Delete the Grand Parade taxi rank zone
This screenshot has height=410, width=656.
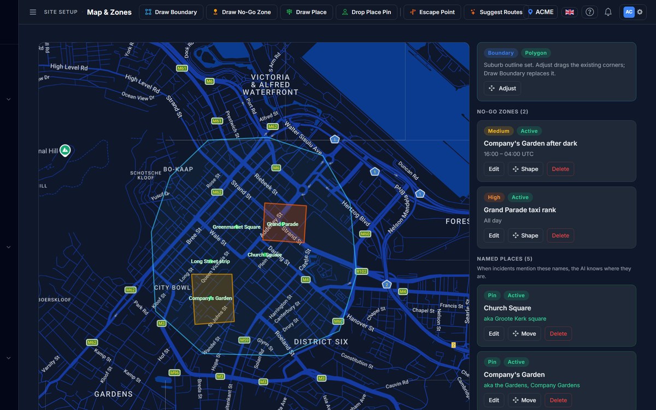[x=560, y=236]
